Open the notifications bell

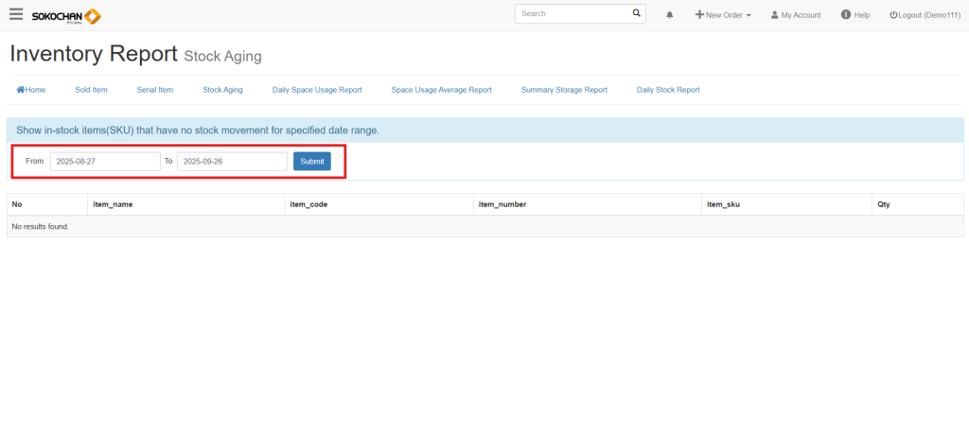[670, 15]
